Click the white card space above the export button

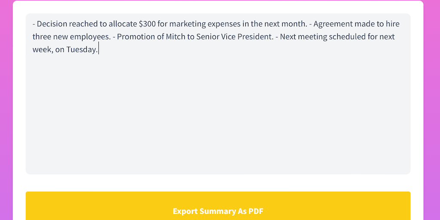point(218,183)
